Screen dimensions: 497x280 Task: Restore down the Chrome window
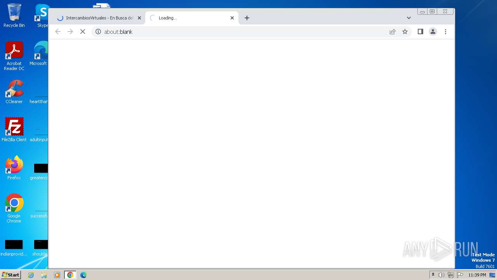(x=432, y=12)
